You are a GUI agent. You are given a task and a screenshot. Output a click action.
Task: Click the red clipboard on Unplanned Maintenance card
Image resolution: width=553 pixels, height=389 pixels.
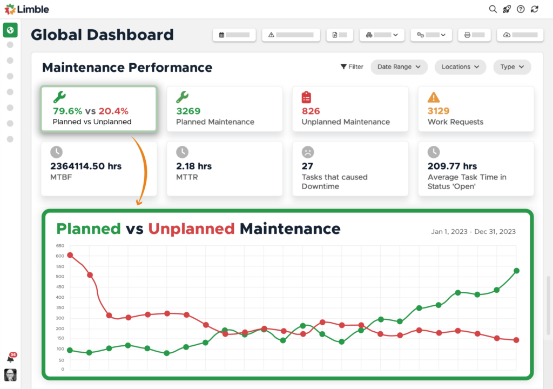point(307,97)
